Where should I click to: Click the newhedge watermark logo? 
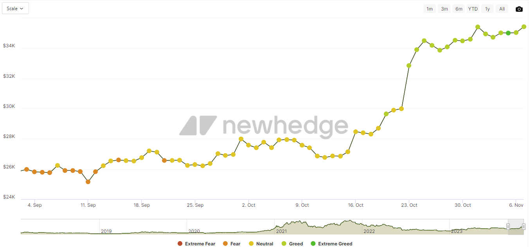(x=264, y=126)
